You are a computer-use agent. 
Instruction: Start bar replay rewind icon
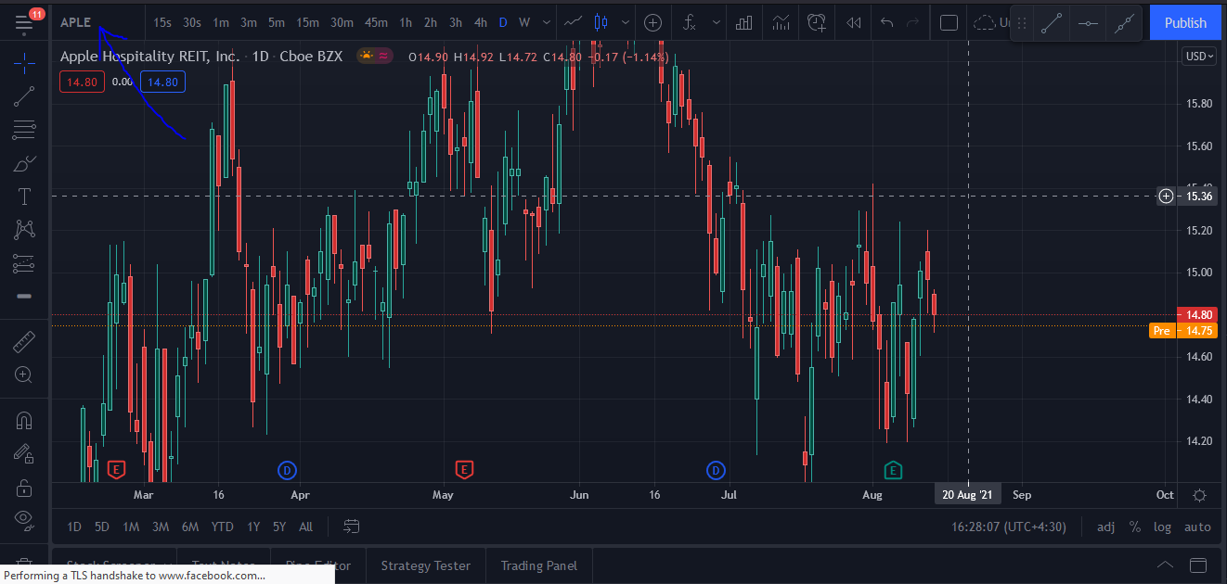tap(854, 22)
